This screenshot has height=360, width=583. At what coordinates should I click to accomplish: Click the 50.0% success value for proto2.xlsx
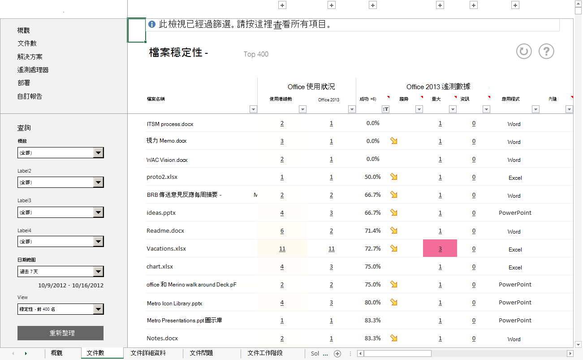pyautogui.click(x=373, y=177)
